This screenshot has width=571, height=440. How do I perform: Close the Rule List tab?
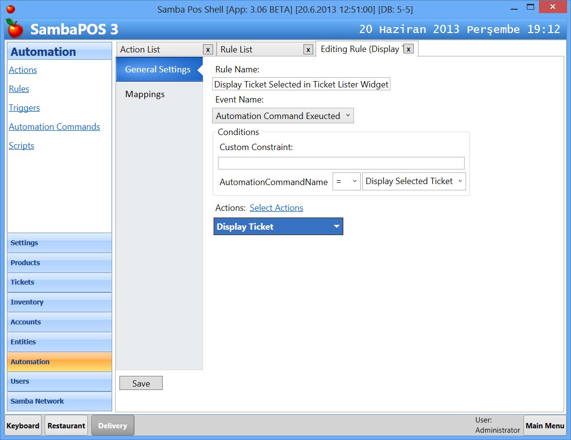[x=308, y=49]
